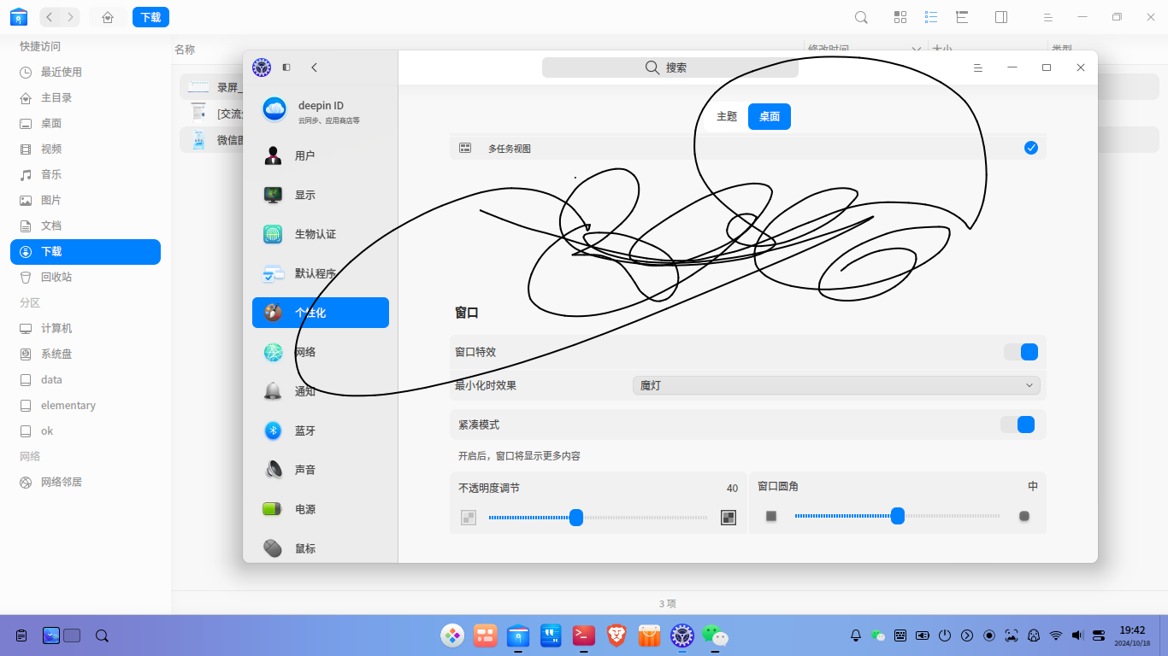Open 用户 settings in the sidebar
The image size is (1168, 656).
click(x=321, y=155)
